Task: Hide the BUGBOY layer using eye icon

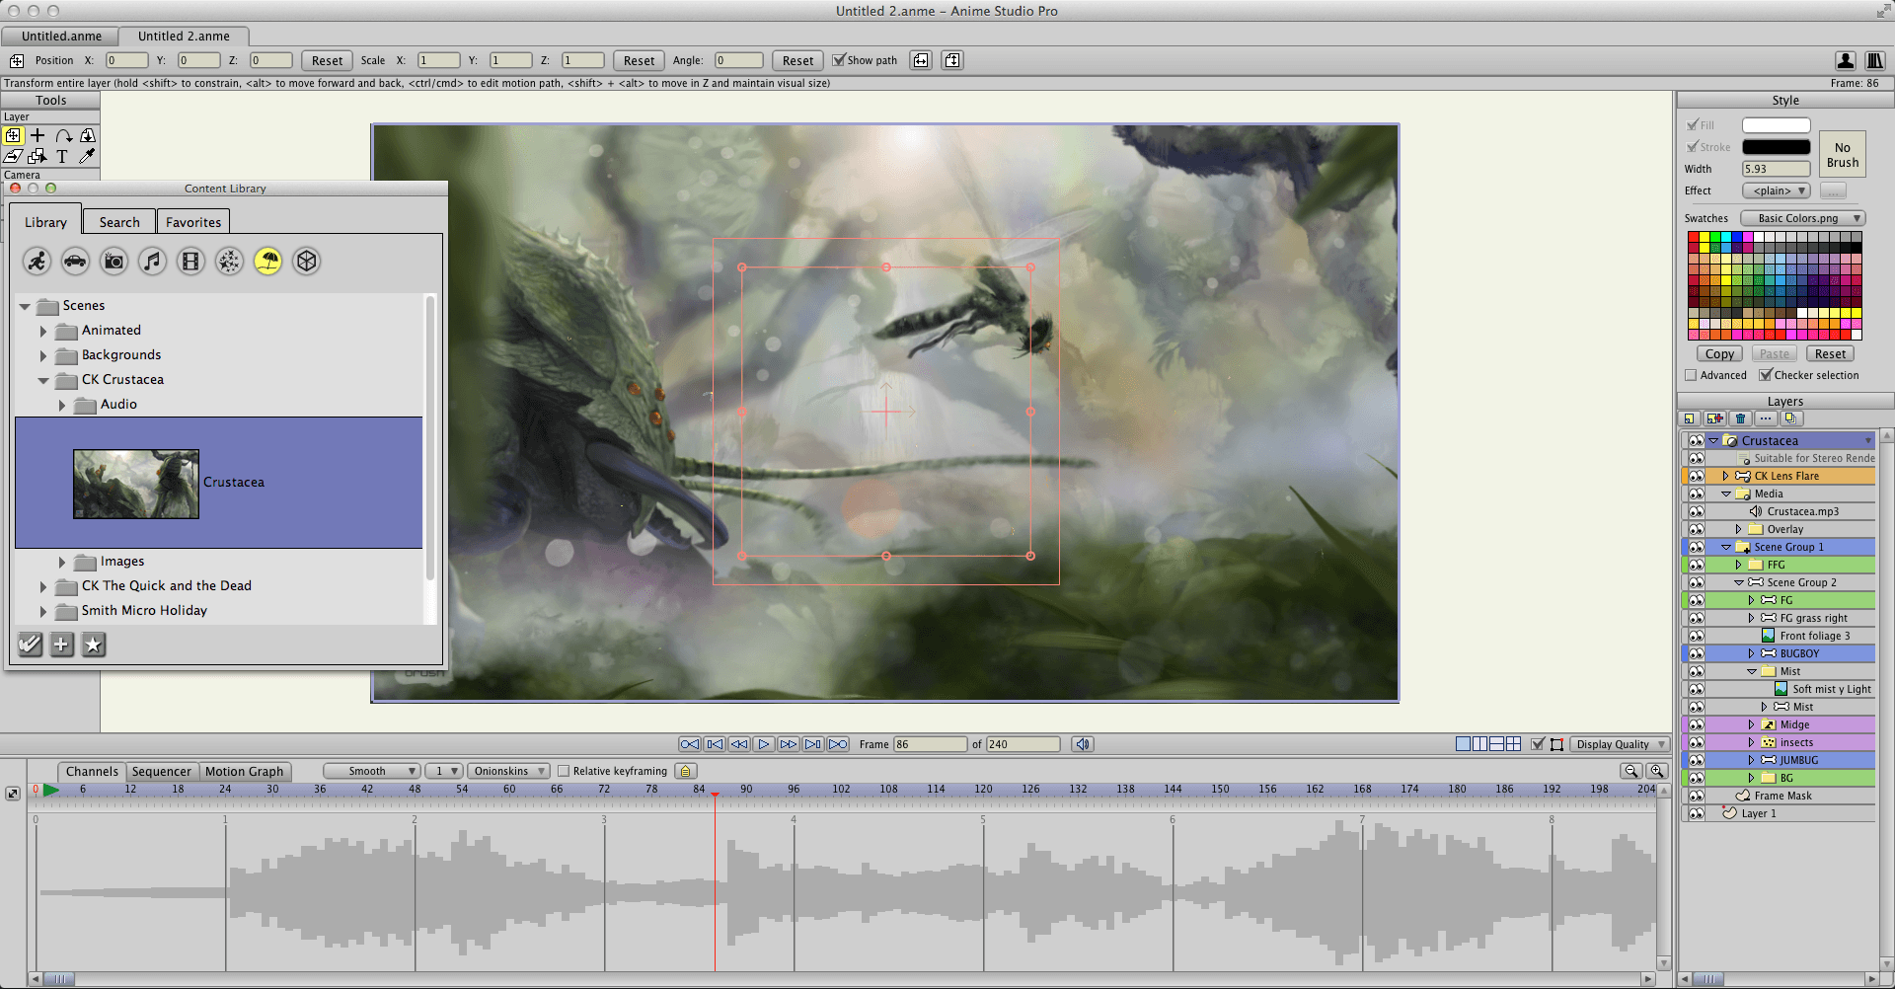Action: point(1696,653)
